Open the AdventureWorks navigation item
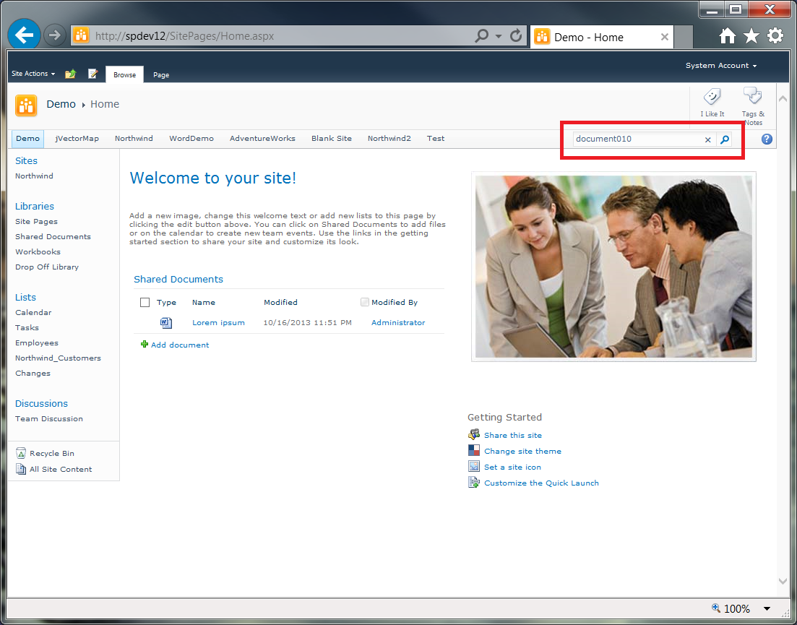 pyautogui.click(x=262, y=139)
